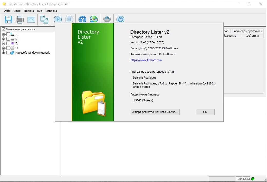Switch to the Действия tab
This screenshot has width=267, height=182.
[x=253, y=36]
